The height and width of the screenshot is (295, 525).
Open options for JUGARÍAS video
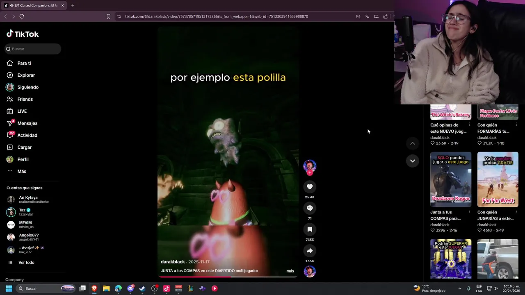click(x=516, y=212)
